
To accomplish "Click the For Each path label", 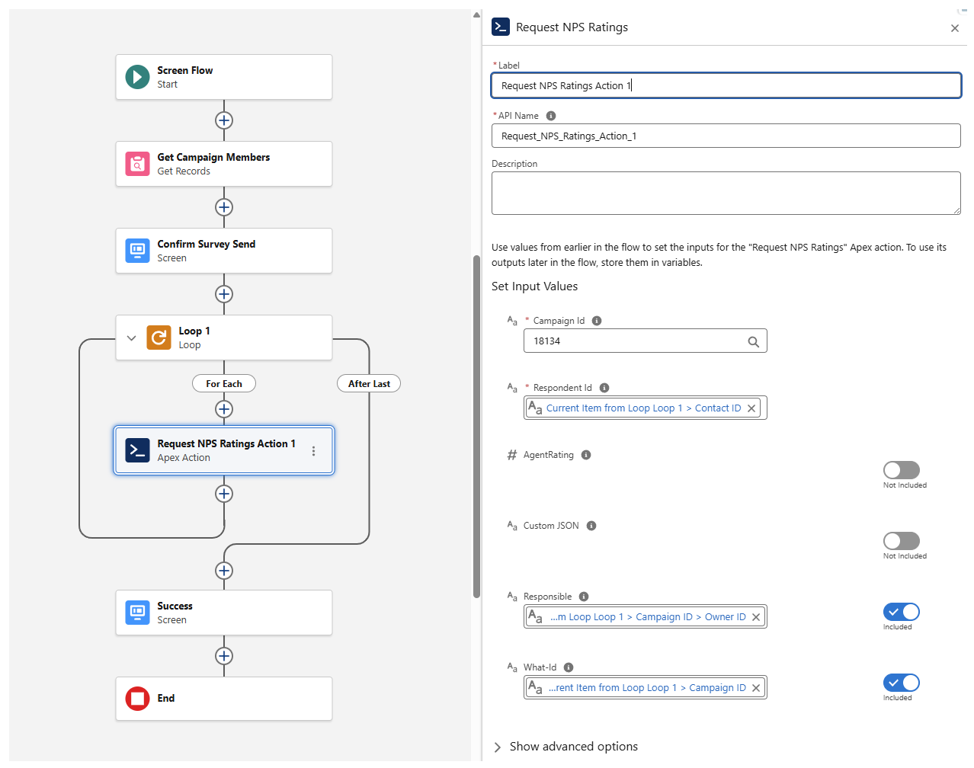I will pyautogui.click(x=223, y=383).
